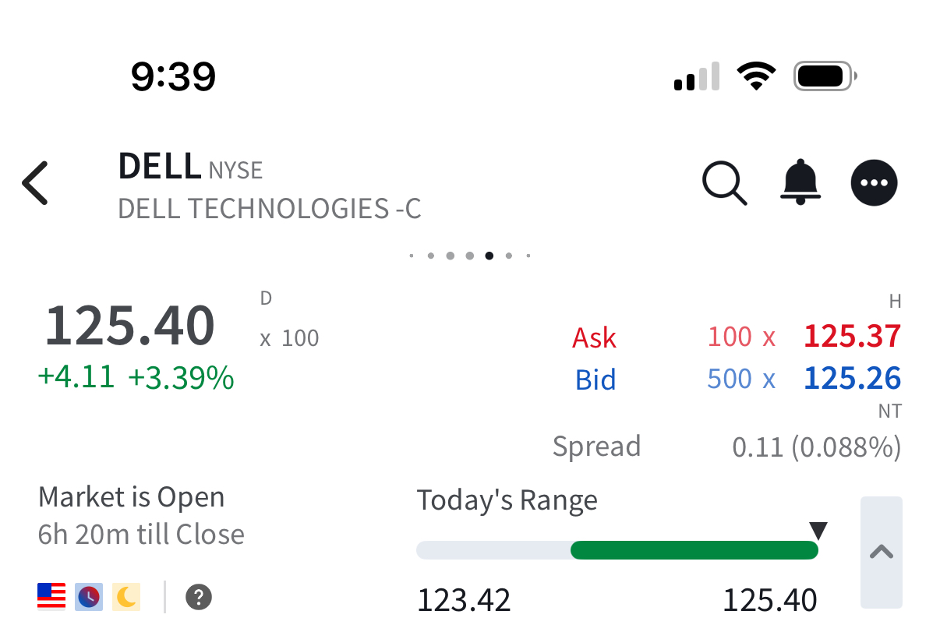Tap the clock extended-hours icon

(89, 597)
